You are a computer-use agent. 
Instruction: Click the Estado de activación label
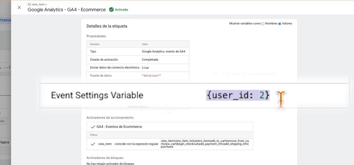click(x=104, y=60)
